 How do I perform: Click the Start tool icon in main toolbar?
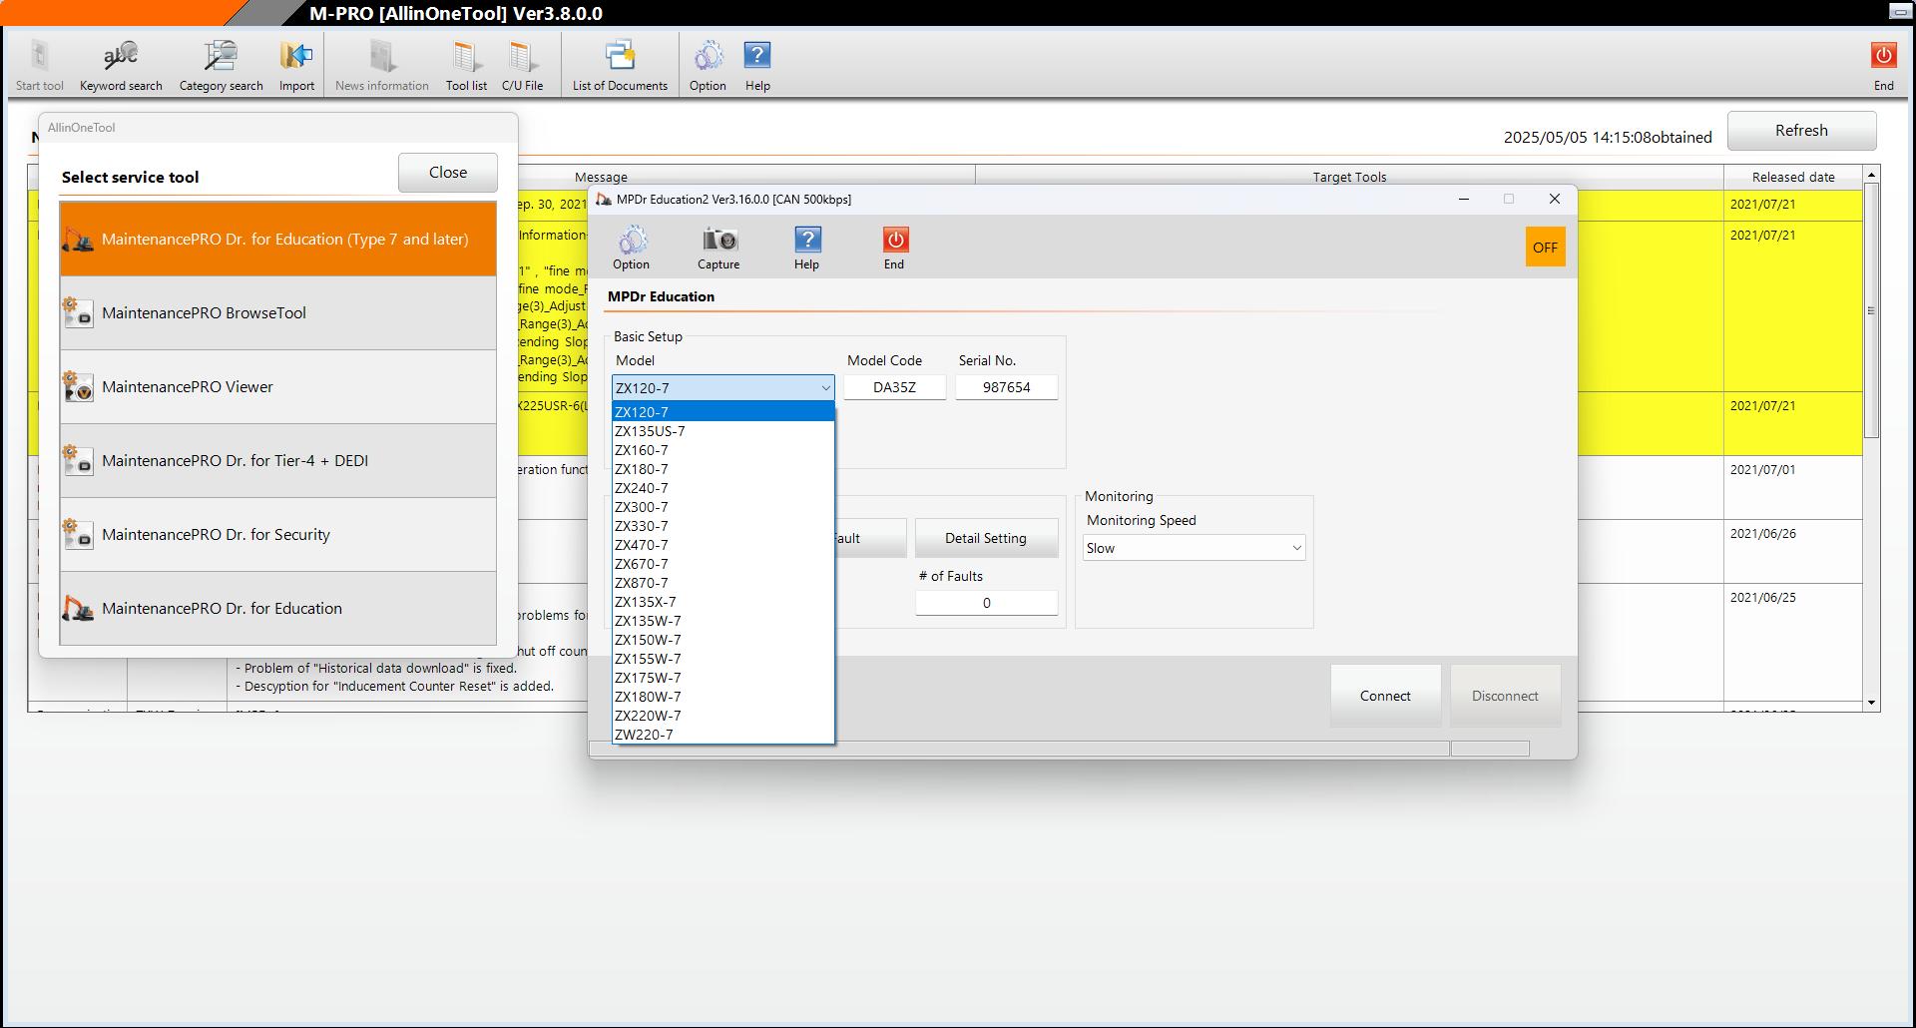[x=40, y=66]
